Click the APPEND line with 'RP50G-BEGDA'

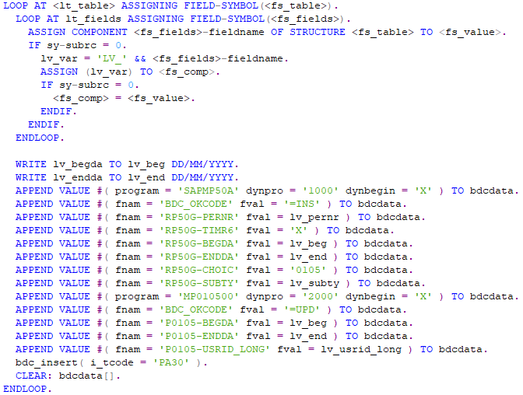point(214,243)
